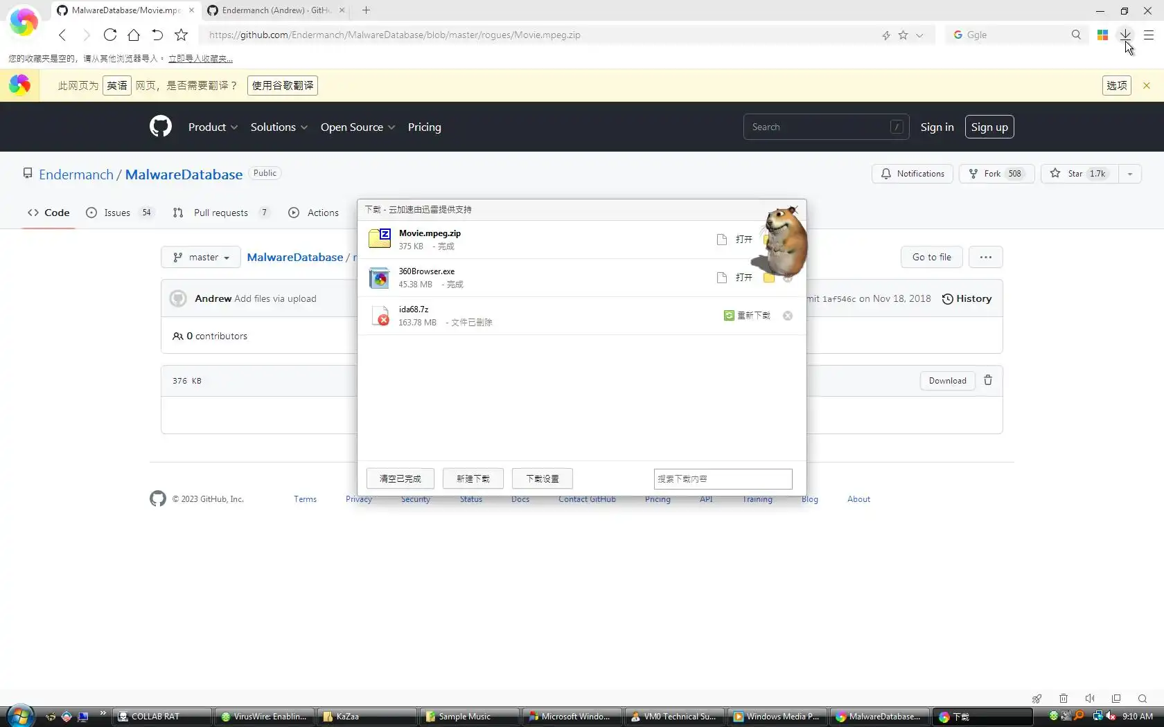The width and height of the screenshot is (1164, 727).
Task: Click the Sign in link
Action: point(937,127)
